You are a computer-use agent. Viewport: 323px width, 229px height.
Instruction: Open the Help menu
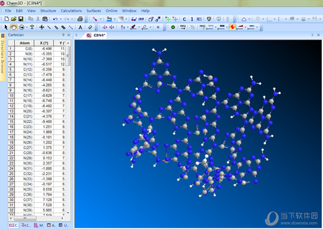[145, 11]
